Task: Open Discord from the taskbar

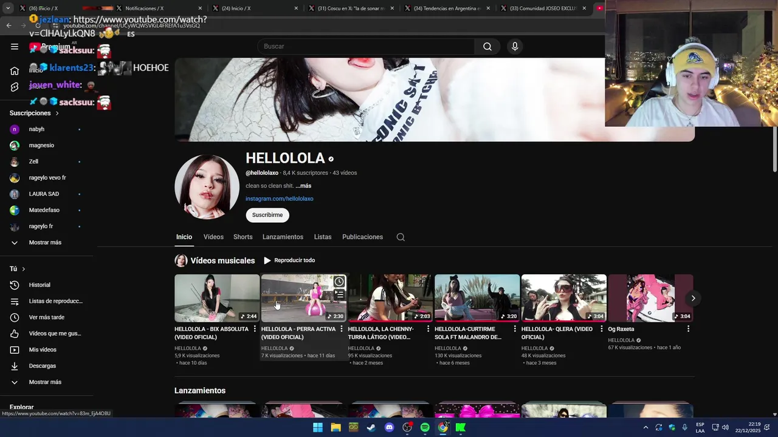Action: [390, 427]
